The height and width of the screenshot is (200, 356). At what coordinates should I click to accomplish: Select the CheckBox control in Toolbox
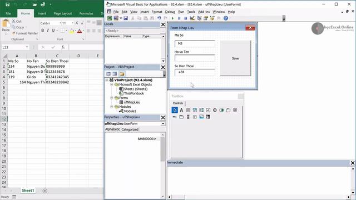pyautogui.click(x=208, y=110)
